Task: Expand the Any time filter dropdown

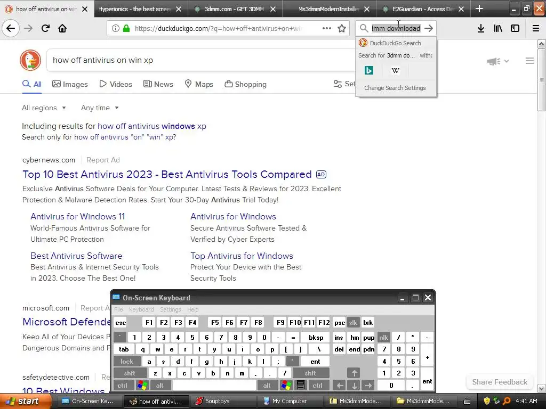Action: pos(100,108)
